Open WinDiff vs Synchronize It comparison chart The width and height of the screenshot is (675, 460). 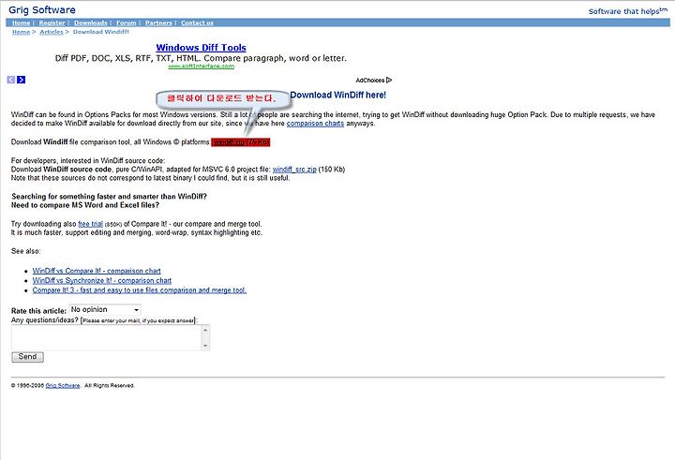[x=102, y=280]
